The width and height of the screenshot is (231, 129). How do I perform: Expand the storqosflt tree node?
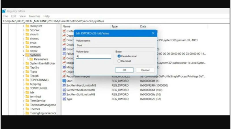[24, 26]
